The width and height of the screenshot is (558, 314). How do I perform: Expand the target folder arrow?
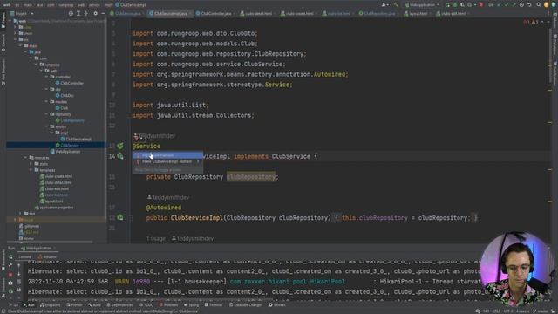15,220
